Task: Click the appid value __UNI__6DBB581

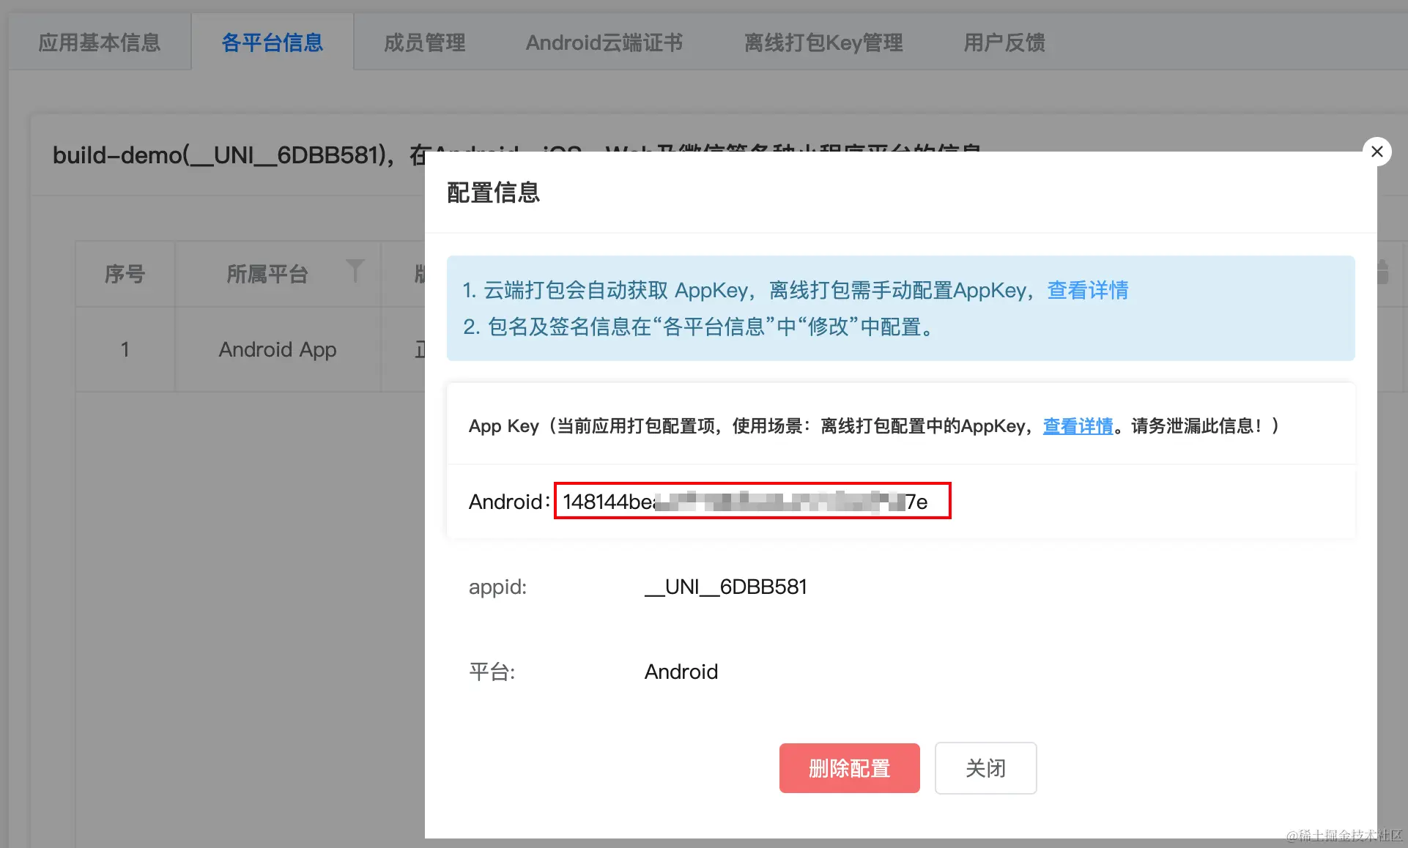Action: pos(725,587)
